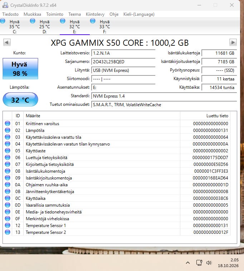The image size is (244, 271).
Task: Open the clock showing 2.05 18.10.2026
Action: [x=228, y=263]
